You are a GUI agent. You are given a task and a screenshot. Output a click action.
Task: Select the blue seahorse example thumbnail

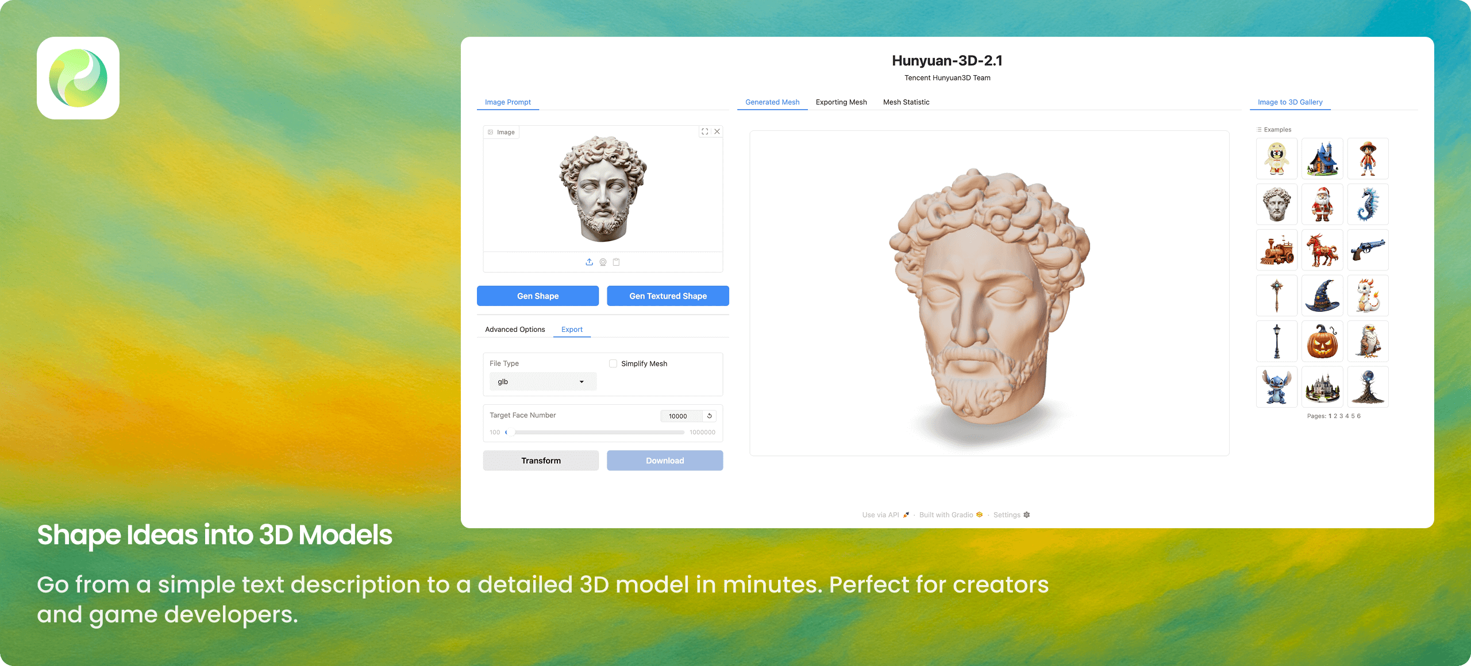point(1368,204)
